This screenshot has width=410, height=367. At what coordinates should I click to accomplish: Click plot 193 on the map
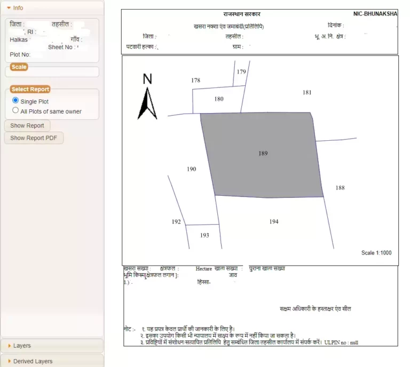[x=204, y=235]
